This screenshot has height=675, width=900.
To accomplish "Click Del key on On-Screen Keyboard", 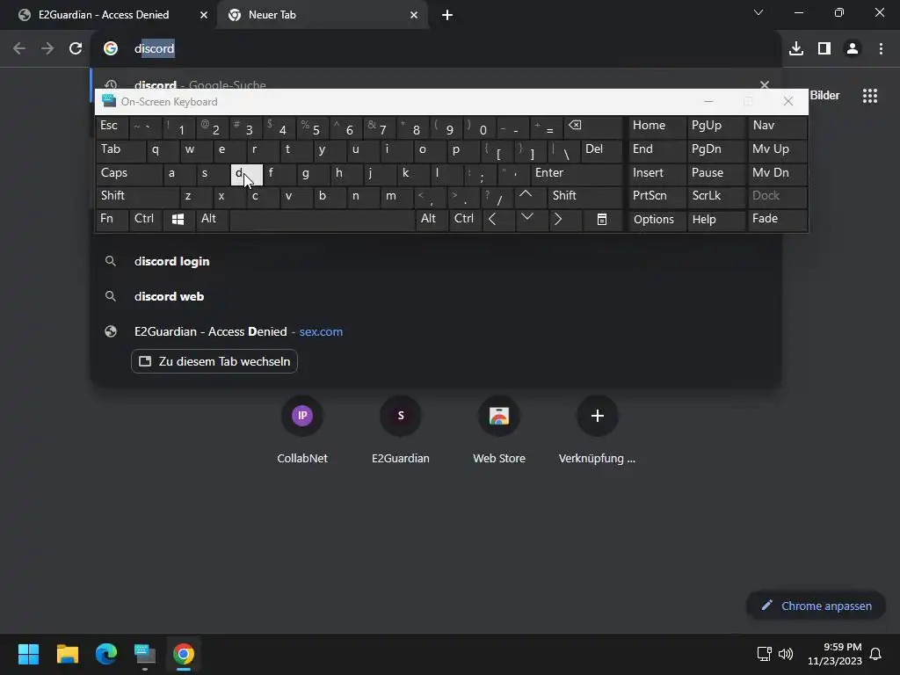I will (601, 150).
